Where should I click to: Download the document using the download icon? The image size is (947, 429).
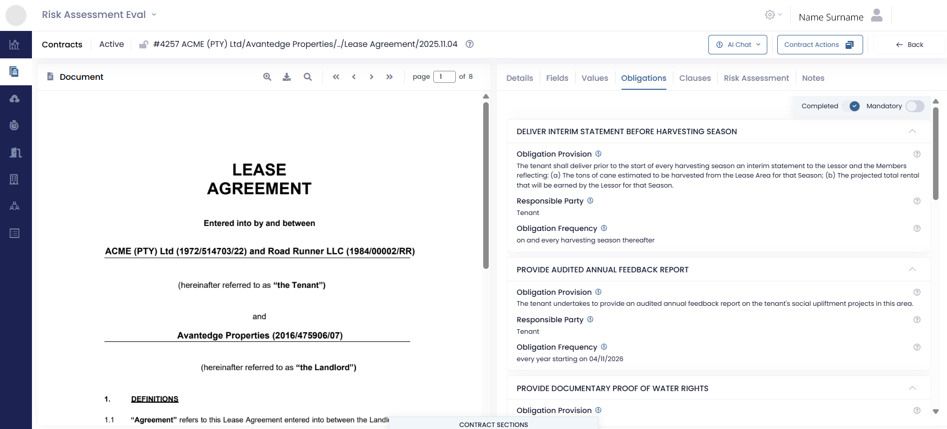287,77
